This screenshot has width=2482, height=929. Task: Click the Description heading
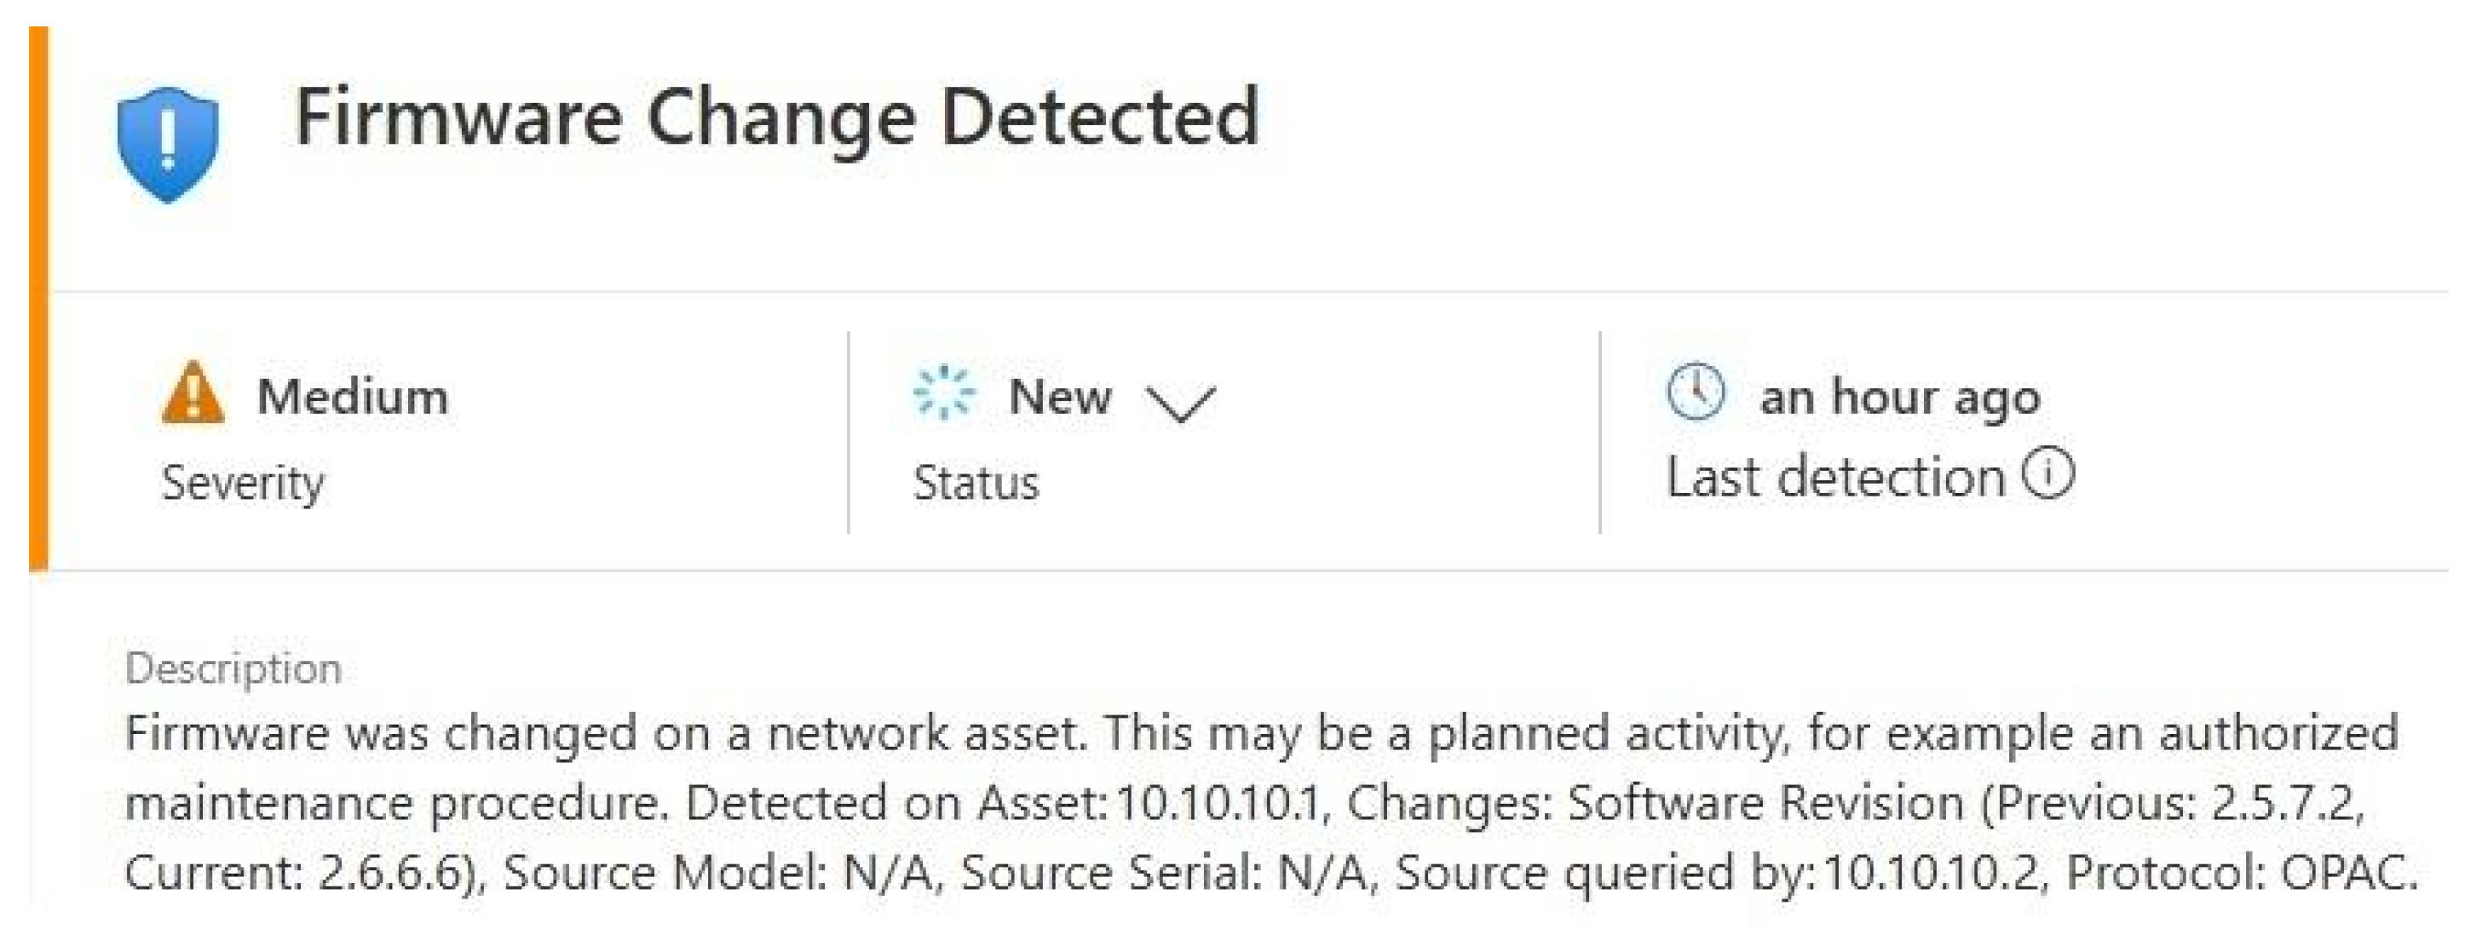(x=233, y=668)
